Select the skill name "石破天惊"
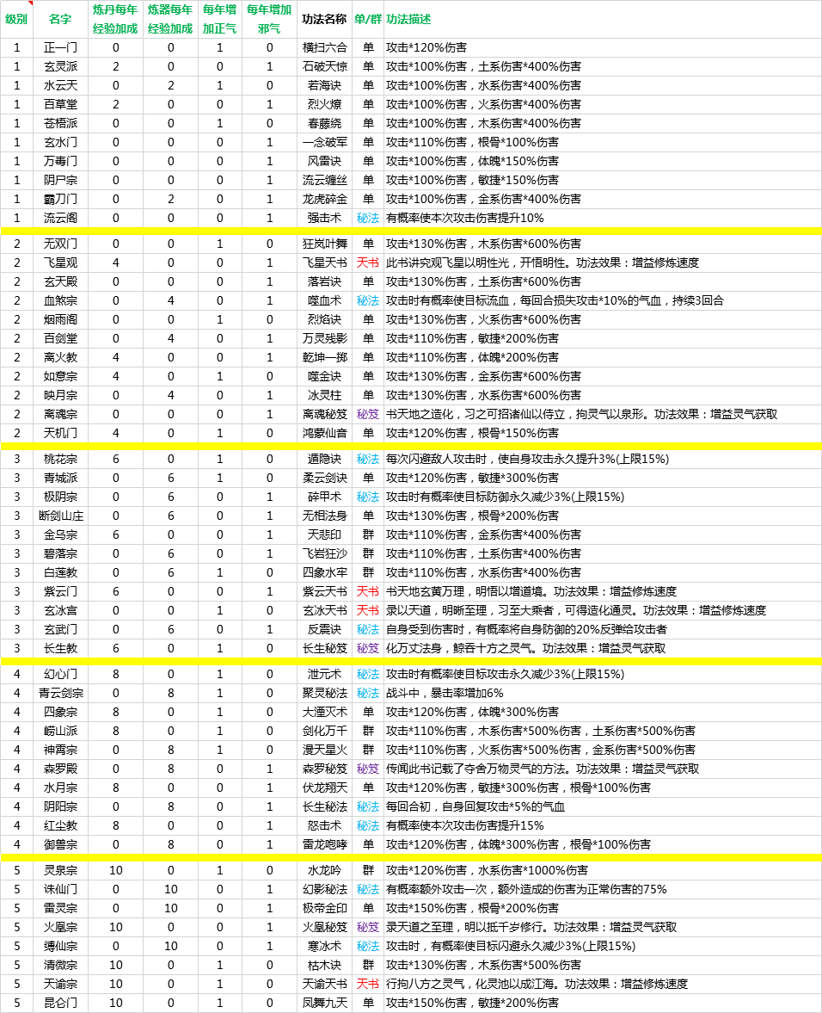The height and width of the screenshot is (1013, 822). click(324, 66)
